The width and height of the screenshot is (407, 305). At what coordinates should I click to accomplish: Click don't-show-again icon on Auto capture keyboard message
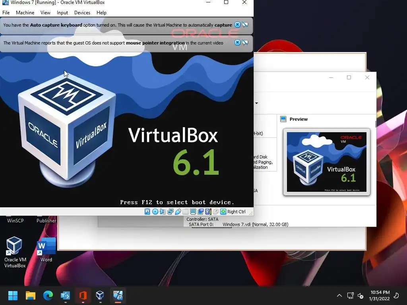point(245,25)
